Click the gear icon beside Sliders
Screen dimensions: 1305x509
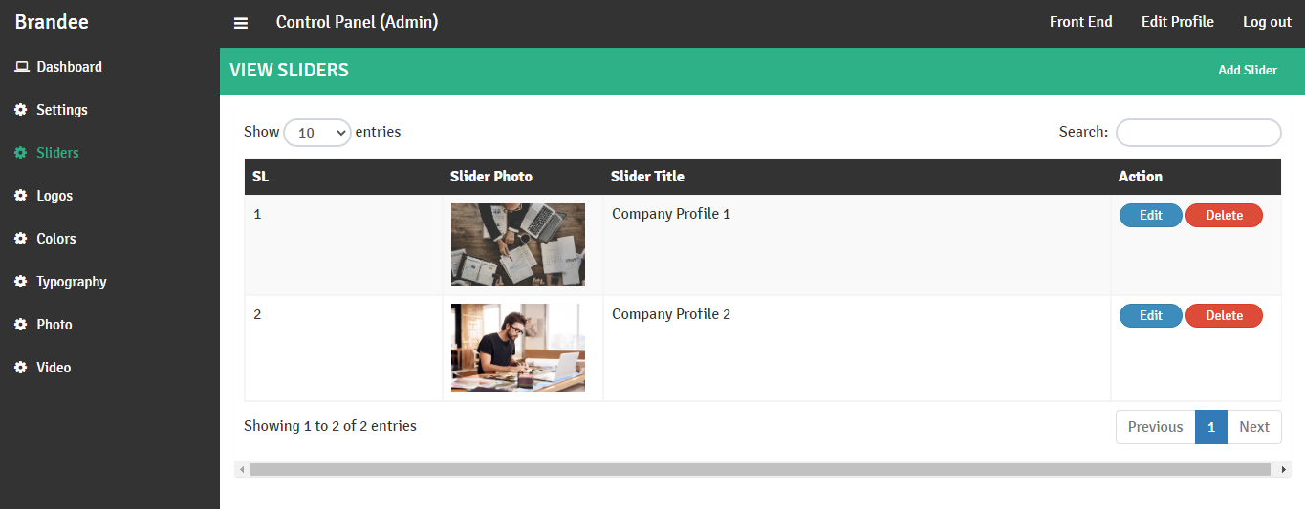coord(21,153)
